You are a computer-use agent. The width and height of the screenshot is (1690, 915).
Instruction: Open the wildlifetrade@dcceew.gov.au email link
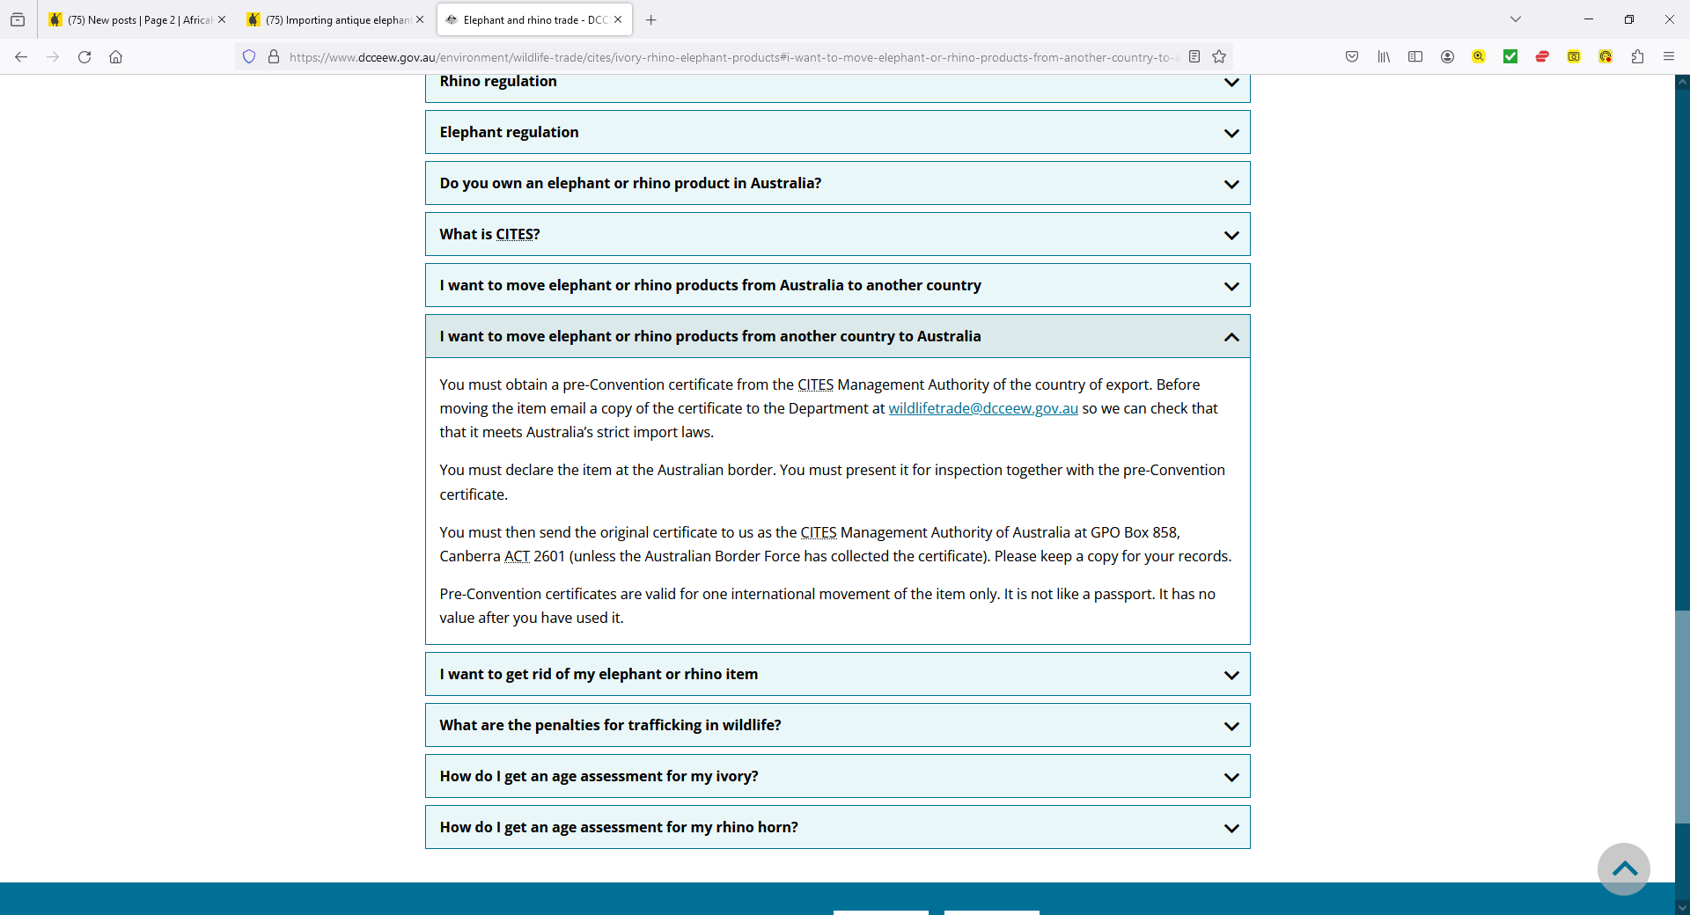click(982, 409)
